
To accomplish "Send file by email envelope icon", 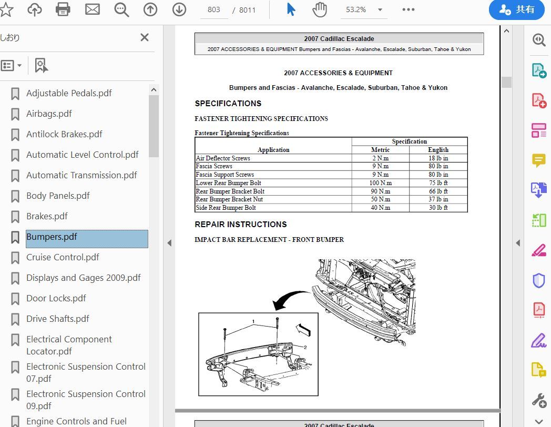I will 93,9.
